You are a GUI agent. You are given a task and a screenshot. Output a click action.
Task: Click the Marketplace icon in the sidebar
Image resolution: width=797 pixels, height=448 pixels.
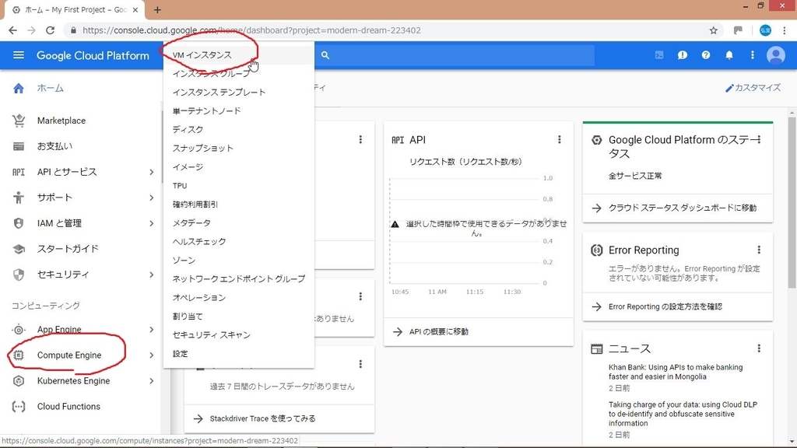[x=17, y=121]
